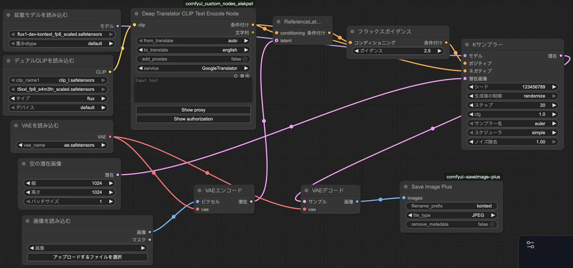The image size is (573, 268).
Task: Decrease 高さ with its left arrow
Action: tap(28, 192)
